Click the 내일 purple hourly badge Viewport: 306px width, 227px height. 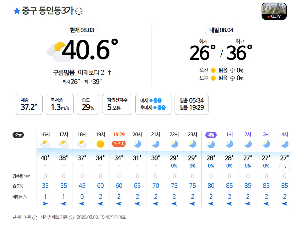click(211, 135)
